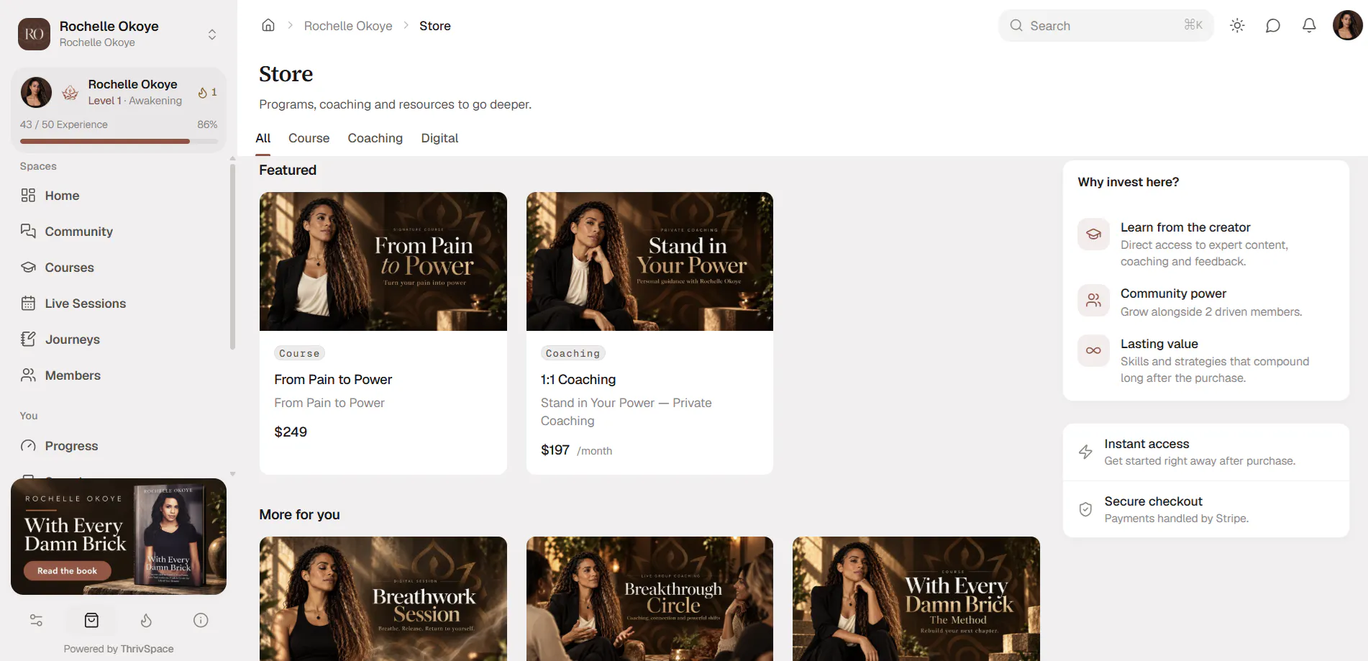
Task: Click the Store breadcrumb
Action: [x=435, y=26]
